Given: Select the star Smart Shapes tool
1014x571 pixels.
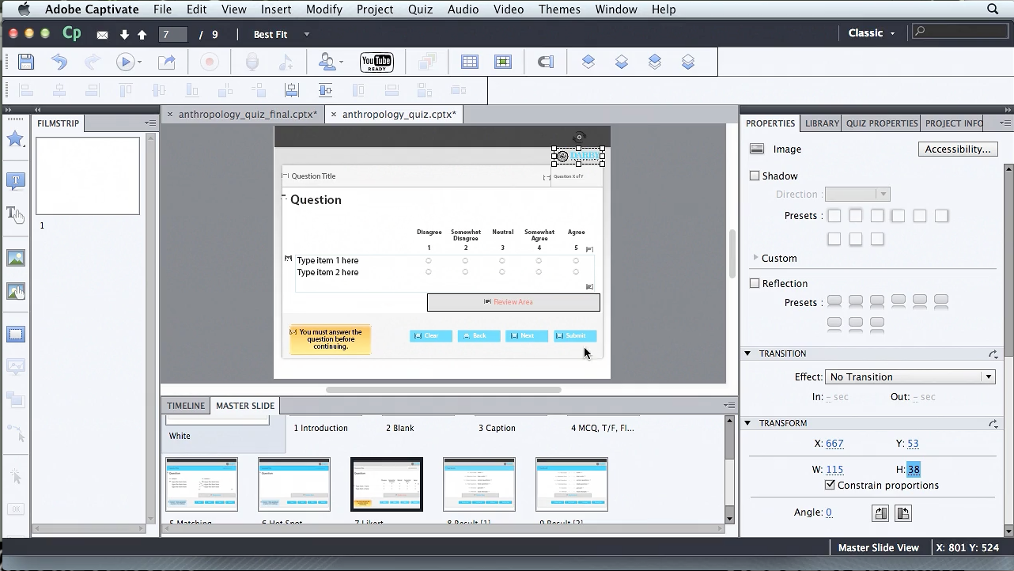Looking at the screenshot, I should [x=15, y=139].
